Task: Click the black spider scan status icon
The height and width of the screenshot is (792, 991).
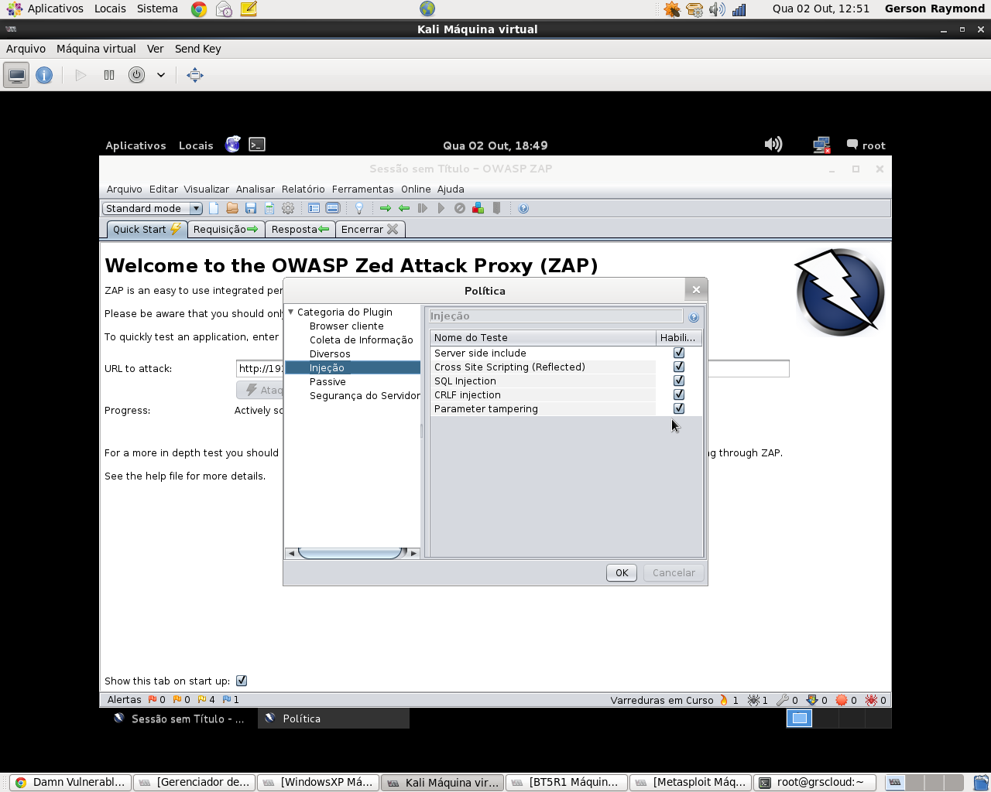Action: [753, 700]
